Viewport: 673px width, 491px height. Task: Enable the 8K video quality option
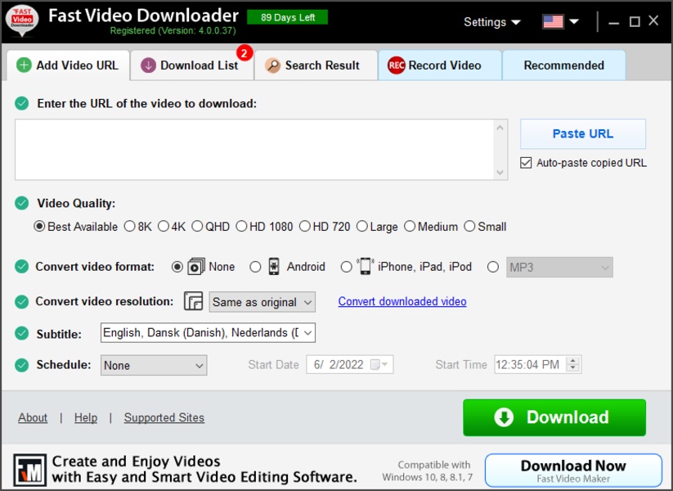pyautogui.click(x=129, y=227)
